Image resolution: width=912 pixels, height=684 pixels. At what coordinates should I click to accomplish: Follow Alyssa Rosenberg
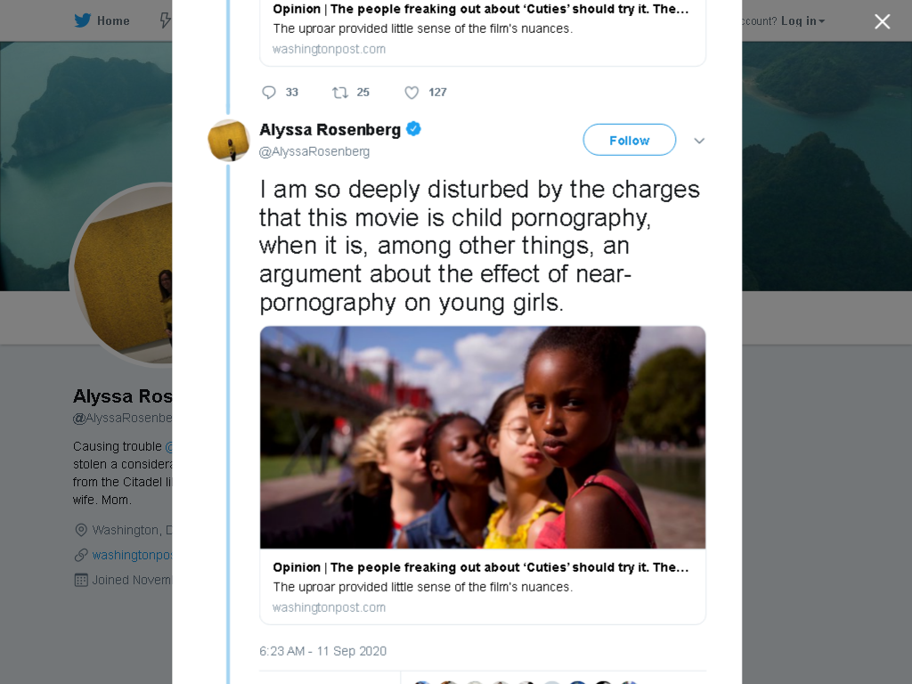[x=630, y=140]
